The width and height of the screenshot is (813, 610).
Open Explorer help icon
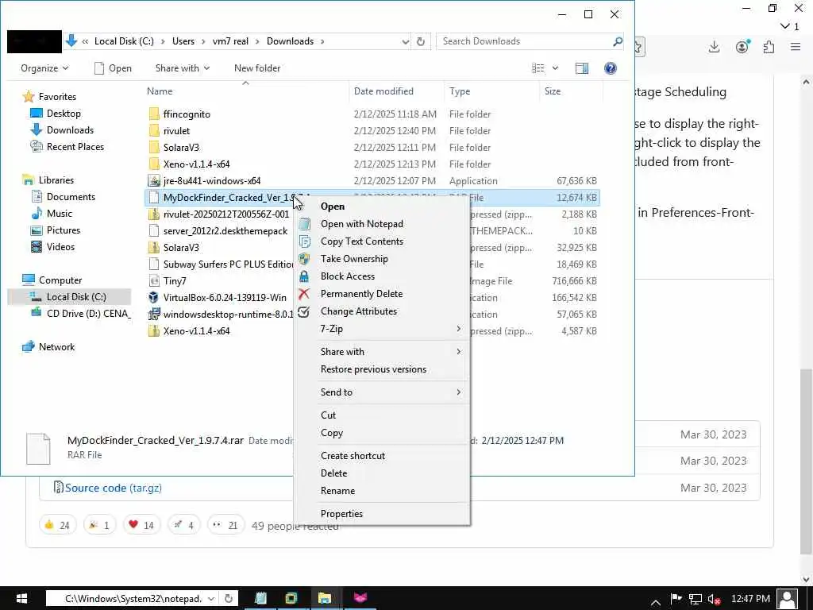611,68
